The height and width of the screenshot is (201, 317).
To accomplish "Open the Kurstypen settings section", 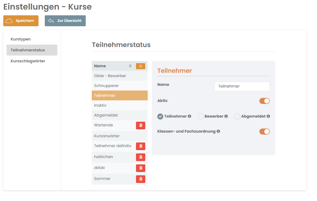I will 32,39.
